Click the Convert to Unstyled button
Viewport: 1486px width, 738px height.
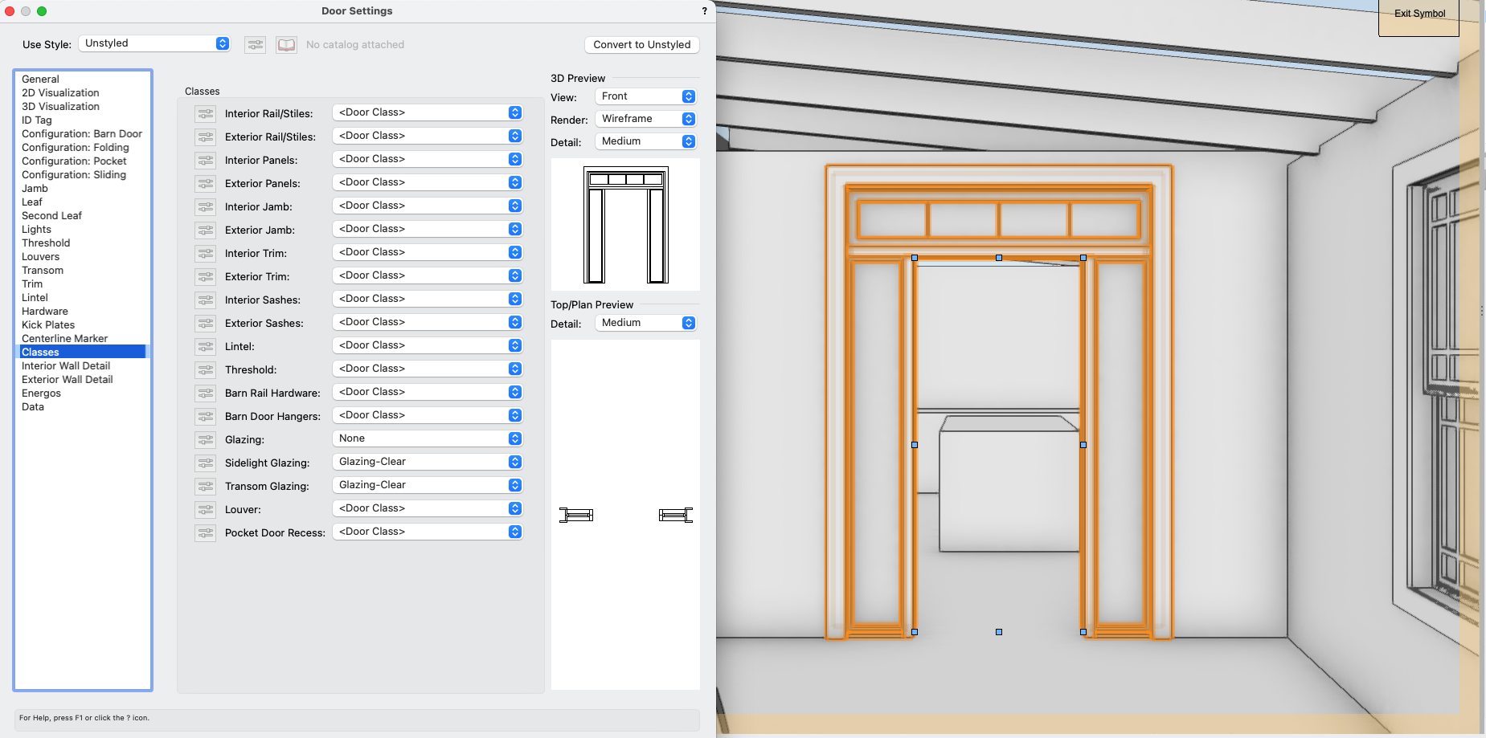pos(641,44)
